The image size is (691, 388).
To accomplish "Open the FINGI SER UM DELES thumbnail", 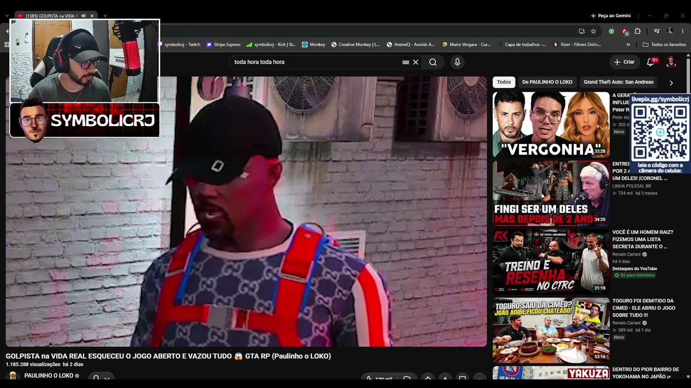I will (x=551, y=193).
